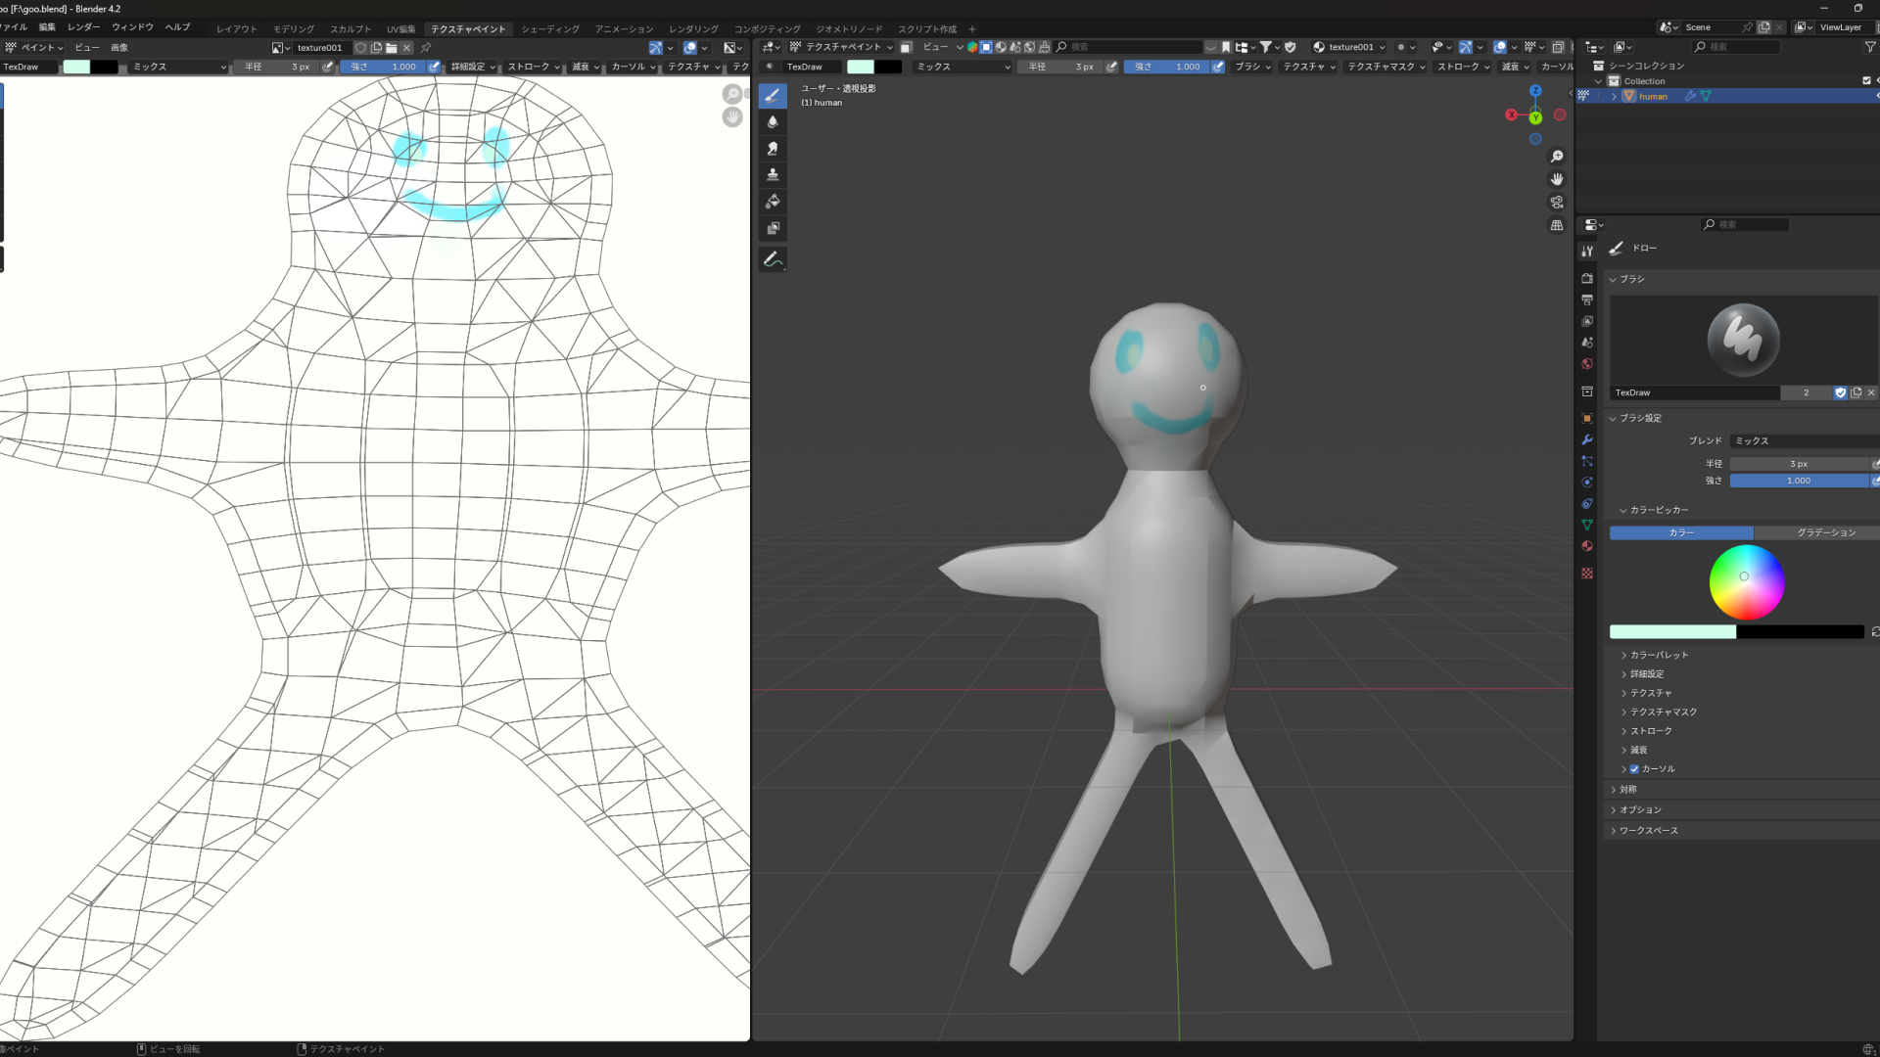Image resolution: width=1880 pixels, height=1057 pixels.
Task: Open the Texture properties checker tab
Action: click(1587, 574)
